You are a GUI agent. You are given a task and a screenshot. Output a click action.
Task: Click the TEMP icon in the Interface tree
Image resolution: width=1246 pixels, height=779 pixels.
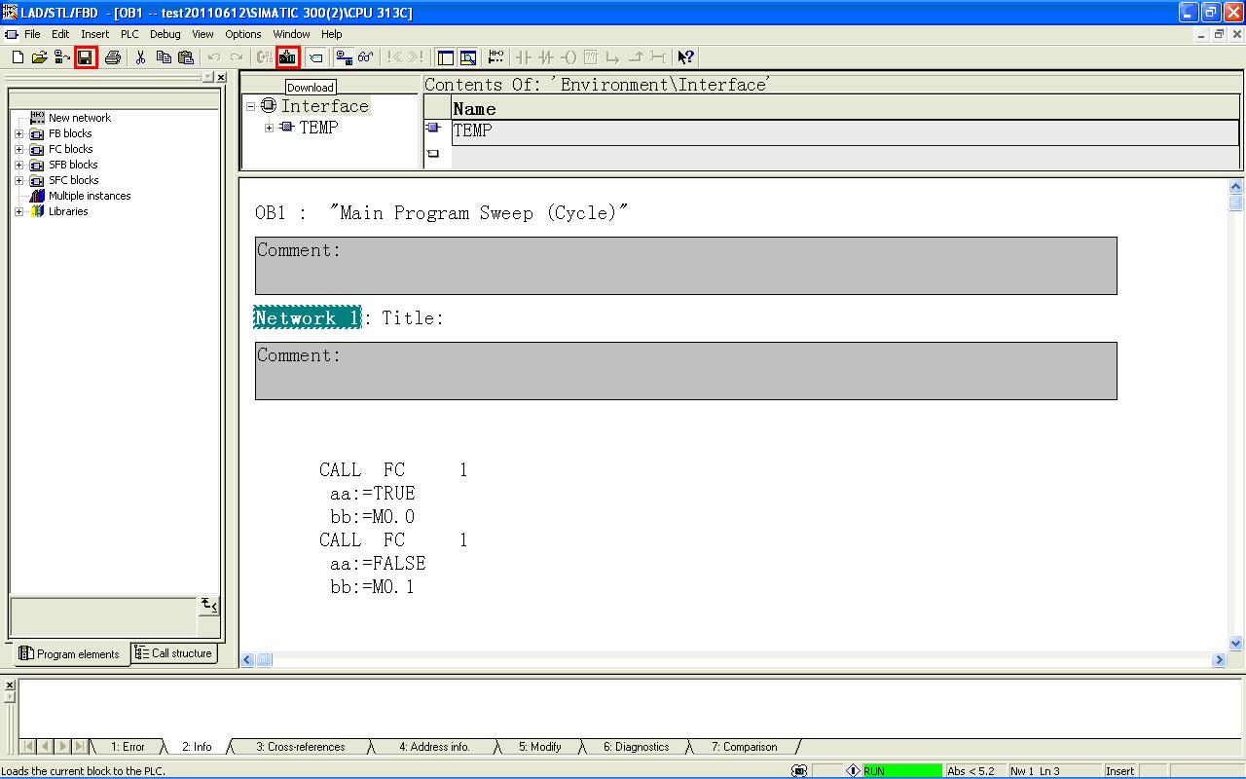click(x=286, y=128)
